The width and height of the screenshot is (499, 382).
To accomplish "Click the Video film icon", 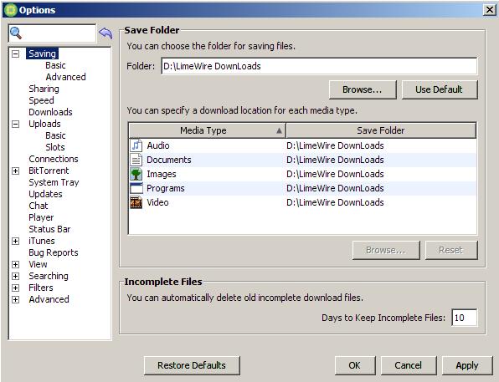I will [x=136, y=202].
